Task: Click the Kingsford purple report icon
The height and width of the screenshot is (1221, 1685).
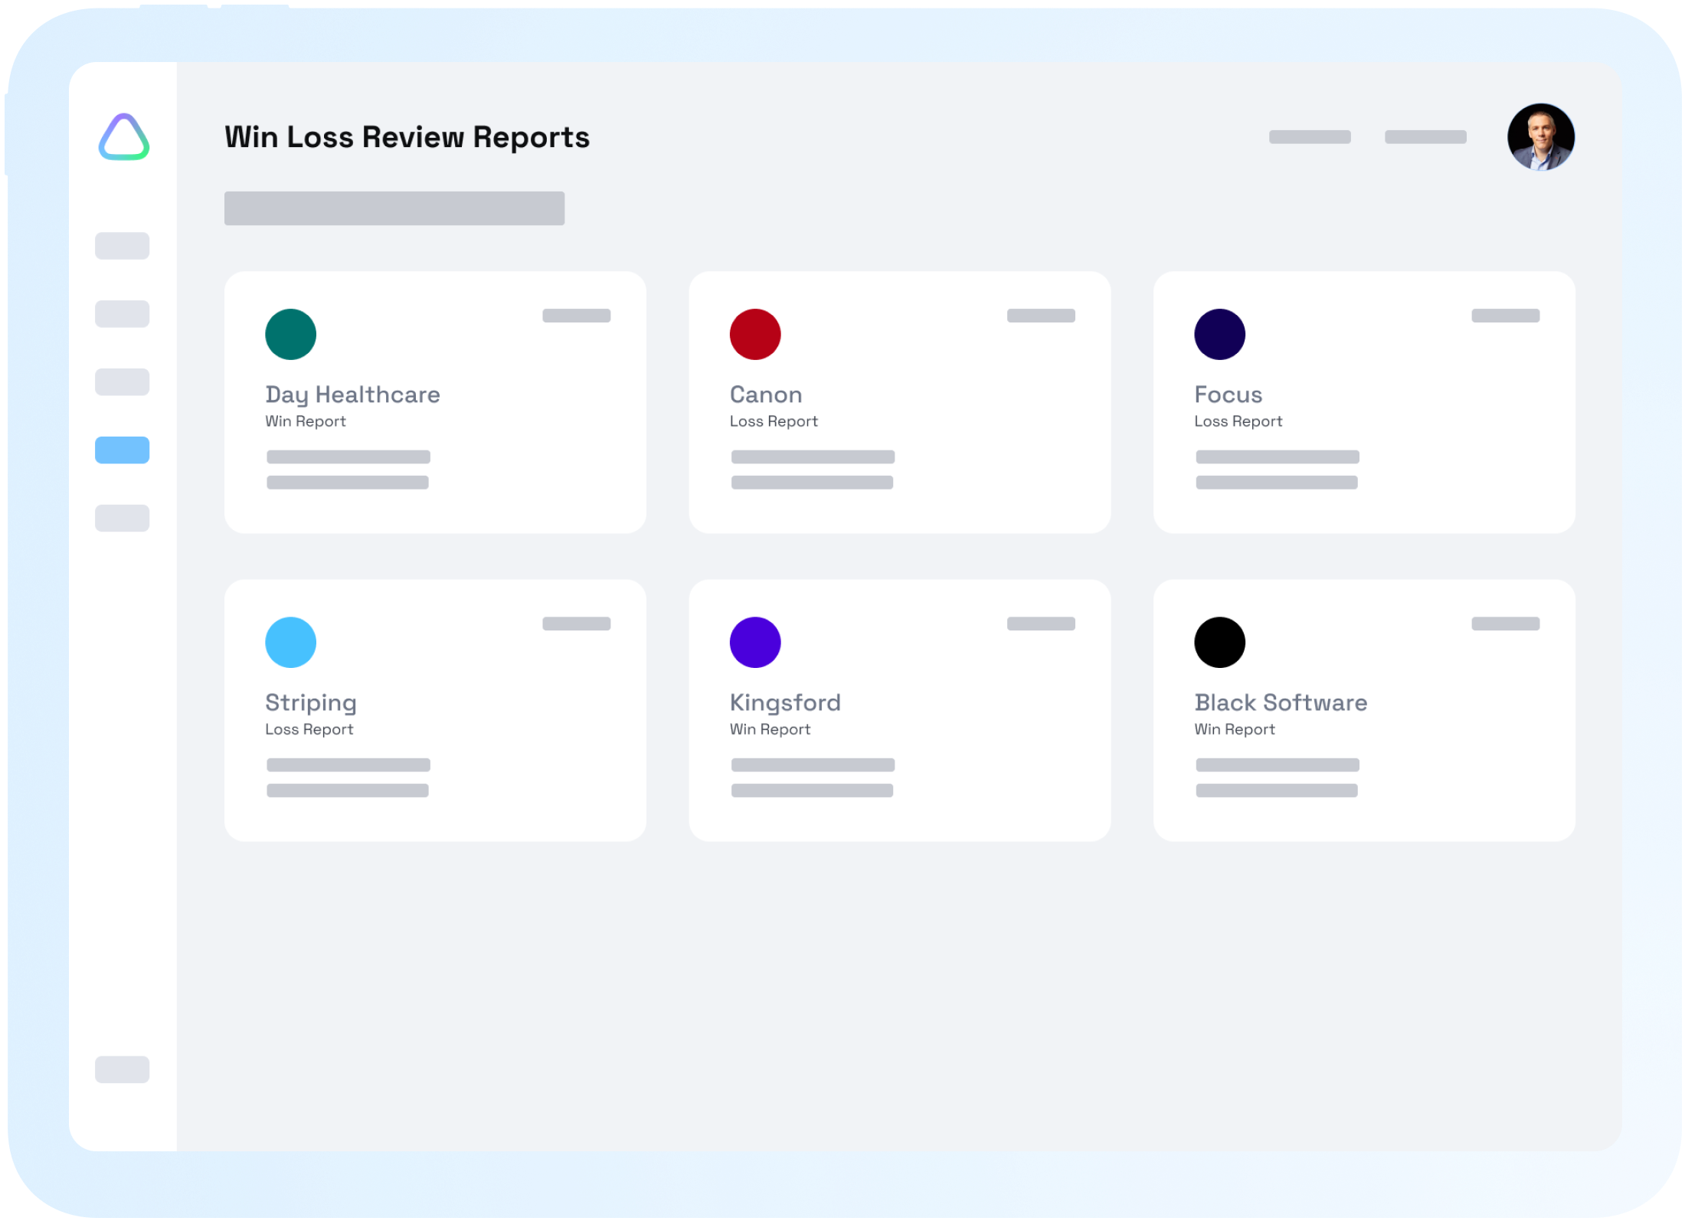Action: point(755,642)
